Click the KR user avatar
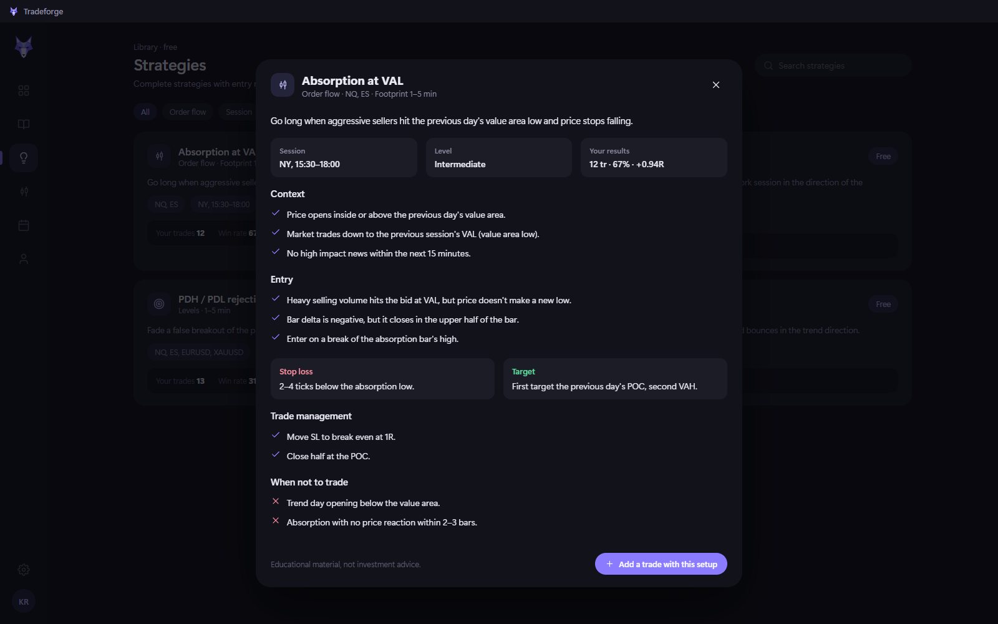This screenshot has height=624, width=998. (24, 602)
